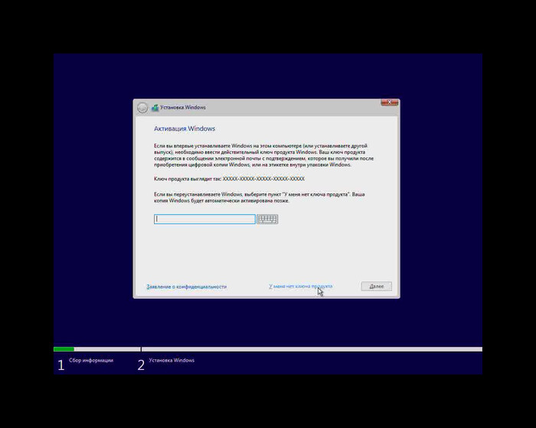The width and height of the screenshot is (536, 428).
Task: Open the Заявление о конфиденциальности link
Action: click(x=186, y=287)
